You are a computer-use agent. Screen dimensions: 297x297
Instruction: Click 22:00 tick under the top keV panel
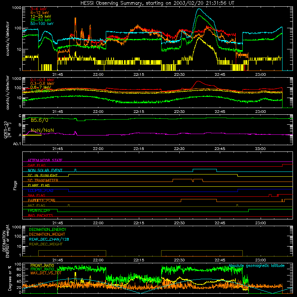tap(98, 75)
